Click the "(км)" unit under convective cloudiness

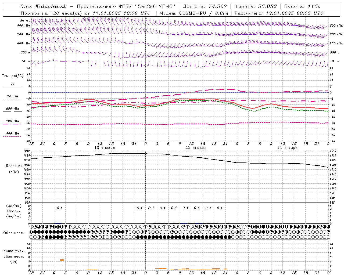tap(14, 262)
